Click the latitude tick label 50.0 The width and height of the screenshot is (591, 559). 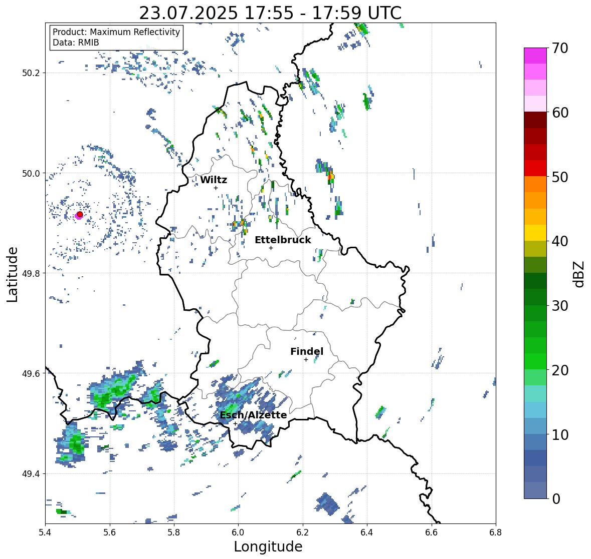(x=31, y=174)
